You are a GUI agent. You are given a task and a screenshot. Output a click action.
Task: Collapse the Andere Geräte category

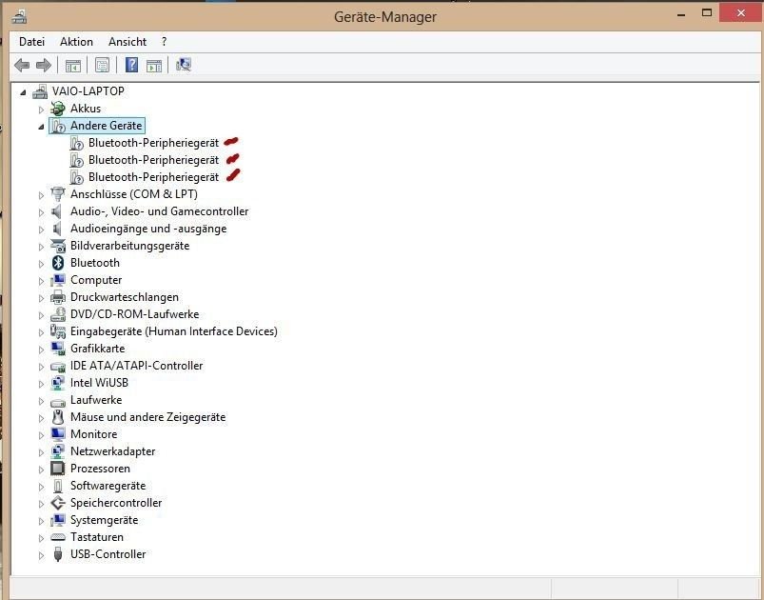coord(41,127)
